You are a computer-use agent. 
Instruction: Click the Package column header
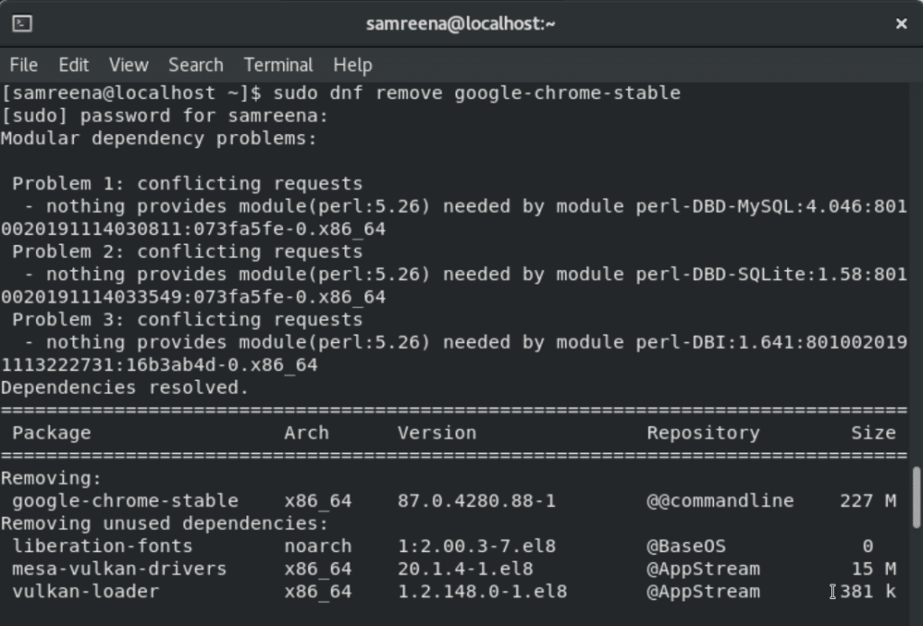tap(51, 432)
